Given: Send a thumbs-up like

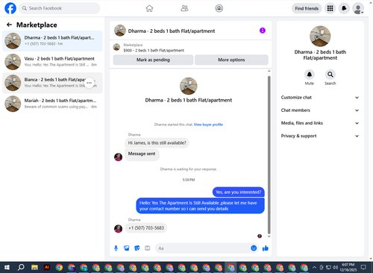Looking at the screenshot, I should pos(266,248).
